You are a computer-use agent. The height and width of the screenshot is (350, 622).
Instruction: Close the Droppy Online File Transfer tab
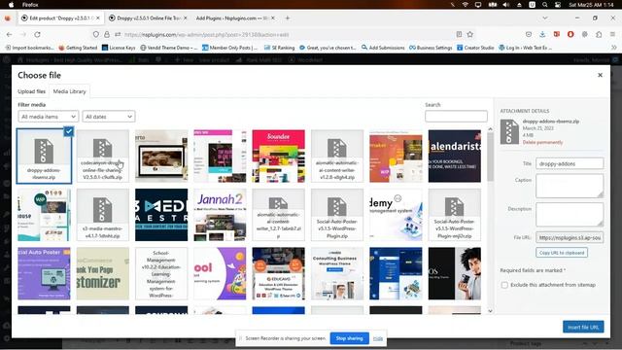click(x=186, y=17)
